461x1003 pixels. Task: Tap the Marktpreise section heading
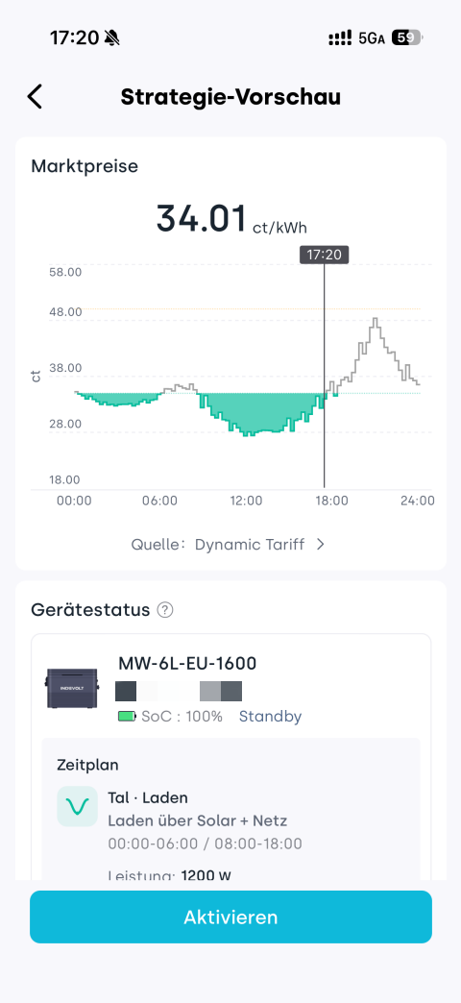[x=85, y=166]
